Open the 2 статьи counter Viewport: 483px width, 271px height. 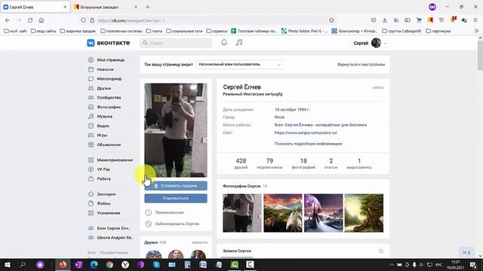click(331, 163)
